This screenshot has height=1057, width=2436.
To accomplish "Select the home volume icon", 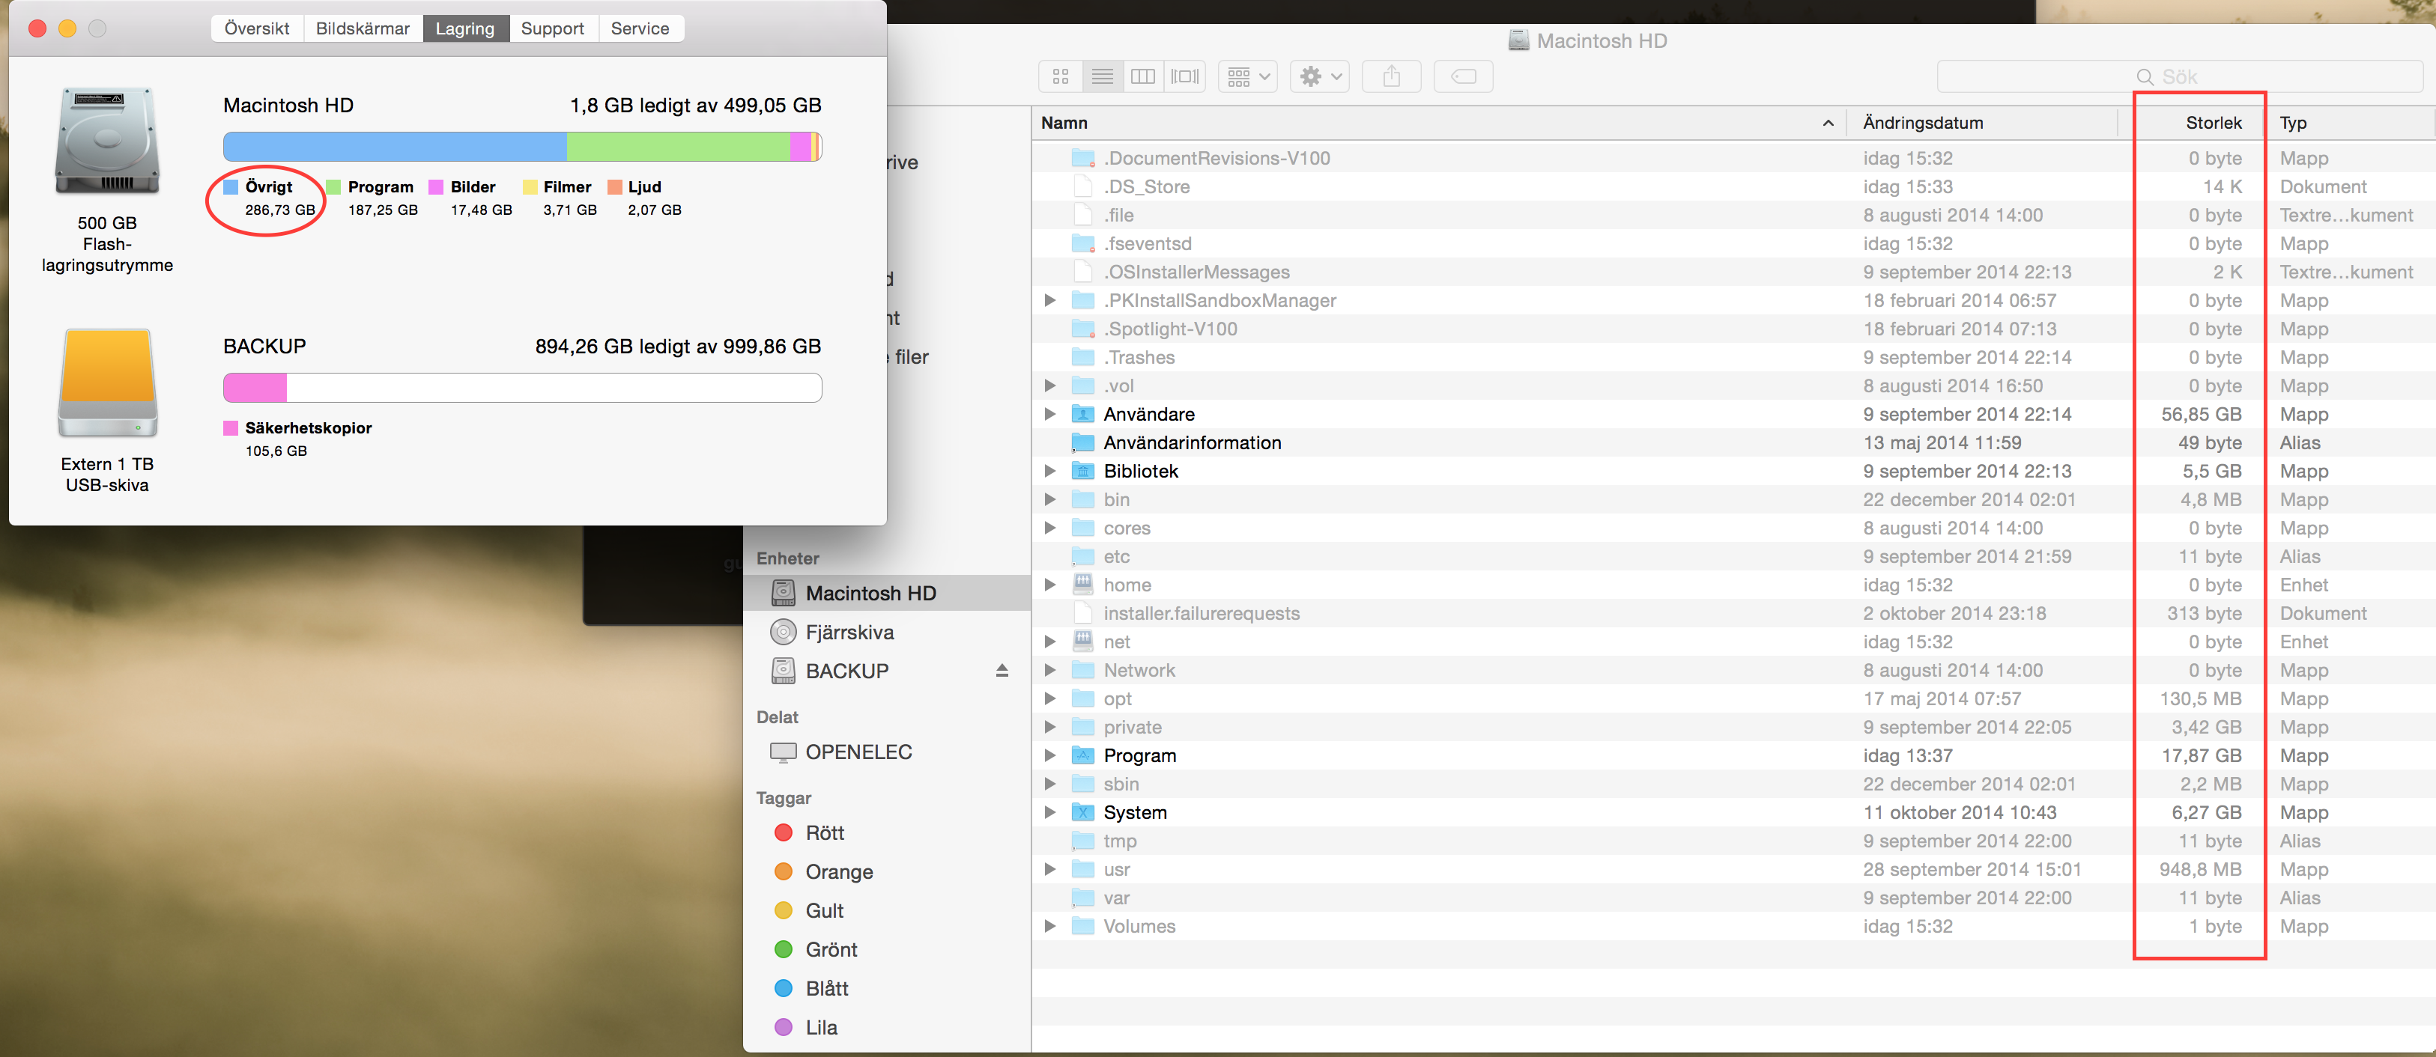I will (x=1082, y=585).
